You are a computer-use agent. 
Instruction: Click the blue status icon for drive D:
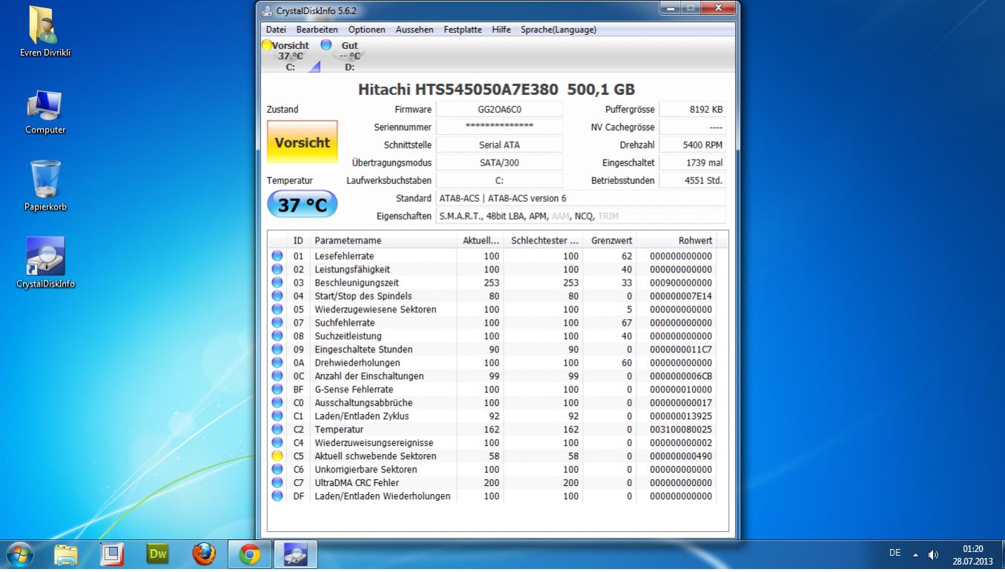pyautogui.click(x=326, y=45)
